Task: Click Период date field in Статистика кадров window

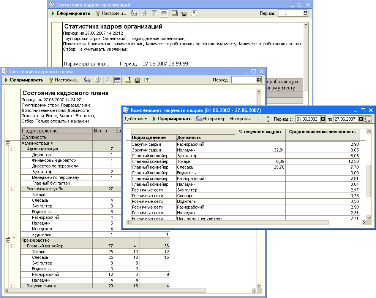Action: [x=291, y=13]
